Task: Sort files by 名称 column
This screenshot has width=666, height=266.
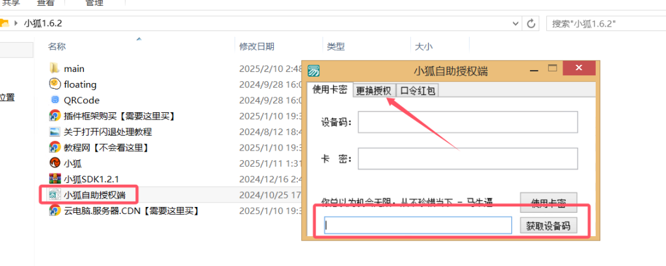Action: point(57,47)
